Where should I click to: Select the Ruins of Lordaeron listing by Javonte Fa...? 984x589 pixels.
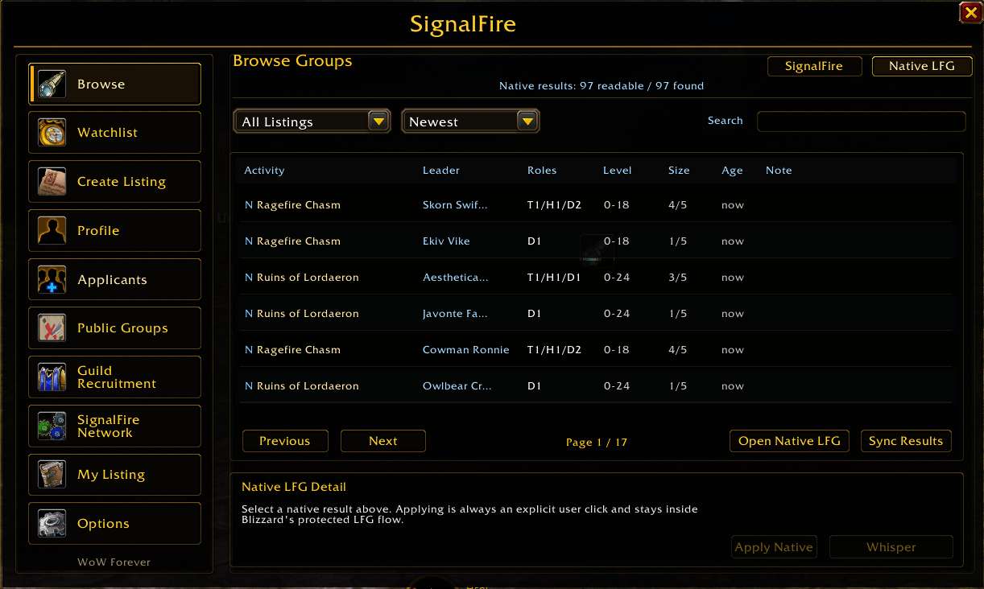(x=594, y=314)
